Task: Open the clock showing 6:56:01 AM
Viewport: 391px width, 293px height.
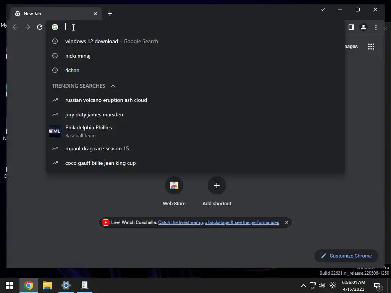Action: [x=353, y=286]
